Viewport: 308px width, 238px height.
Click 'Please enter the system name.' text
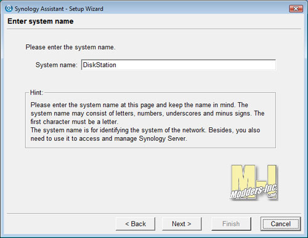[x=70, y=47]
